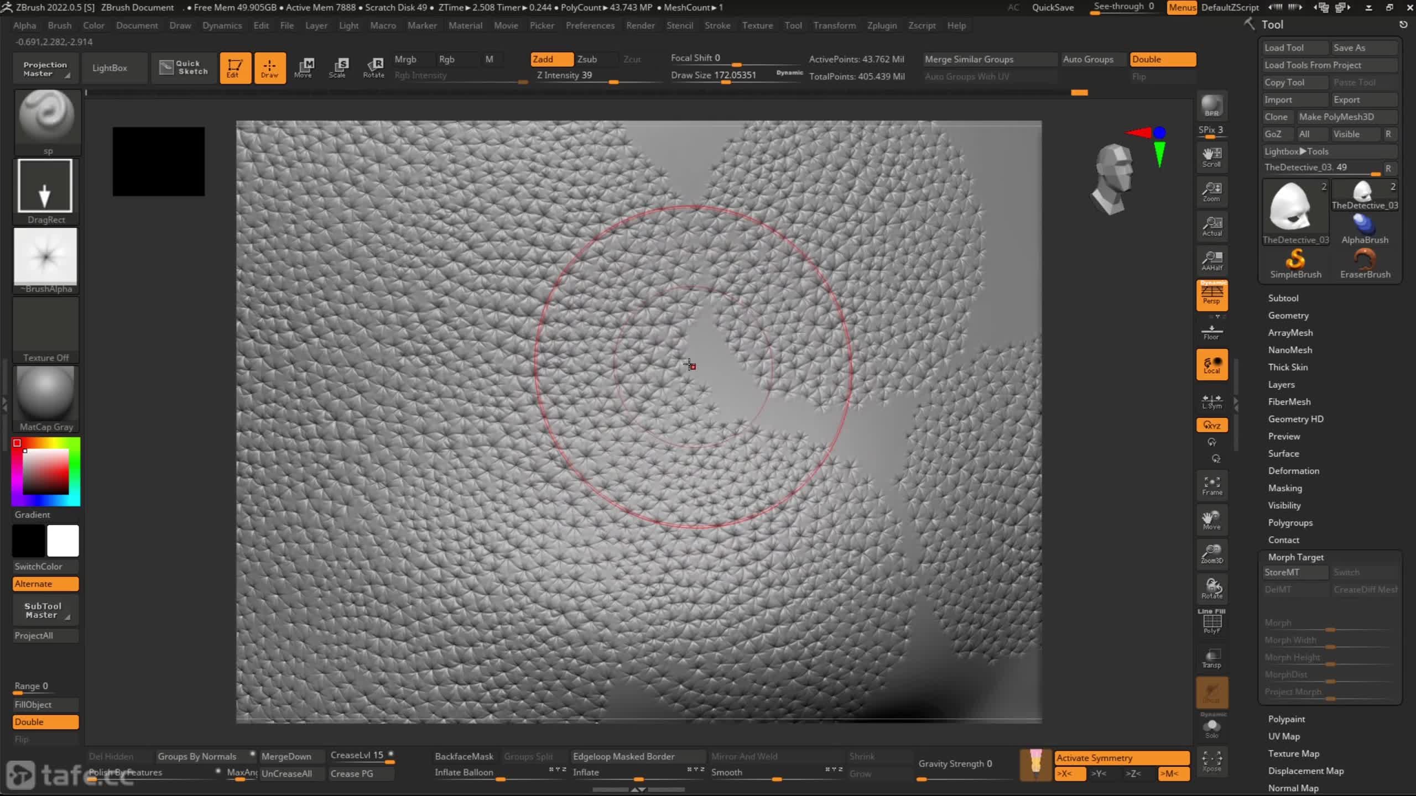
Task: Choose the Scale transform tool
Action: [339, 68]
